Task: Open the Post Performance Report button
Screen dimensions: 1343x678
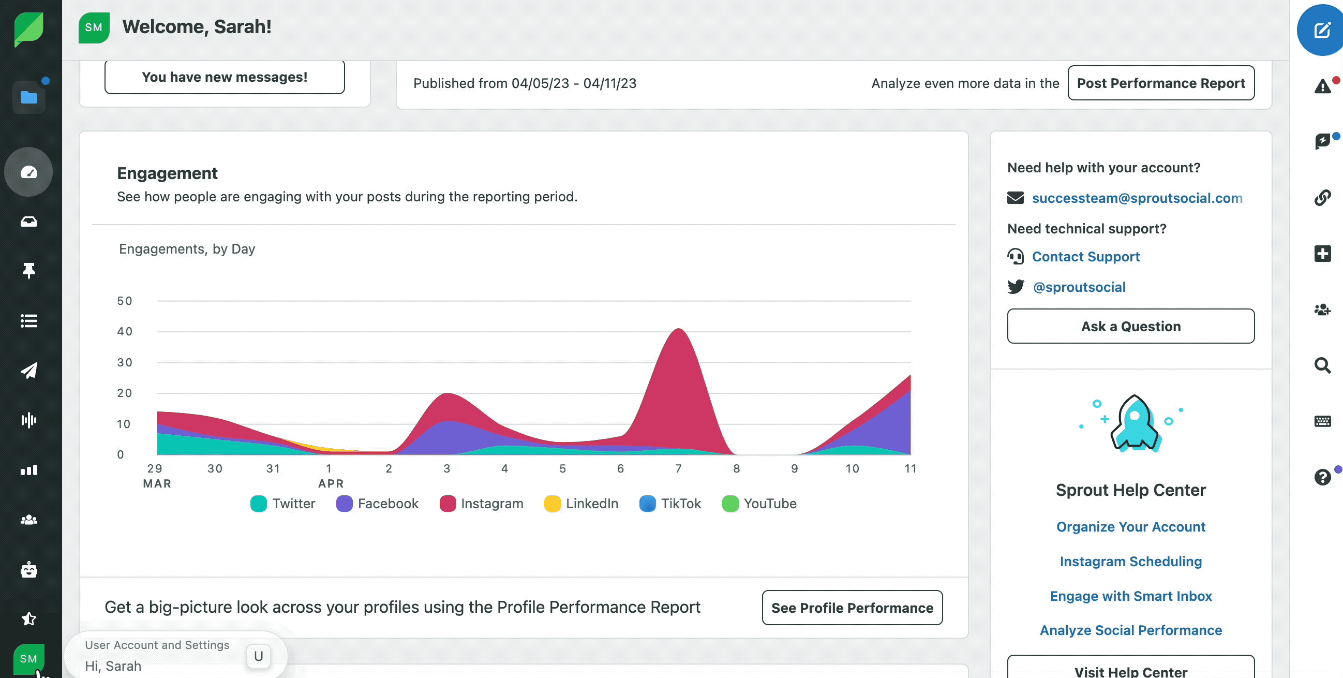Action: click(1160, 83)
